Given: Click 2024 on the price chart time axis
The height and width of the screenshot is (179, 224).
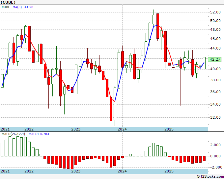Looking at the screenshot, I should click(122, 129).
